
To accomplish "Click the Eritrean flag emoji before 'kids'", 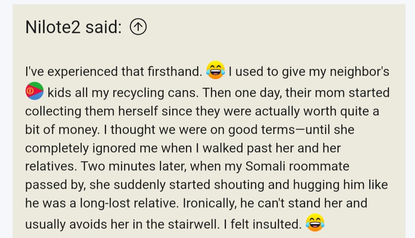I will (35, 91).
